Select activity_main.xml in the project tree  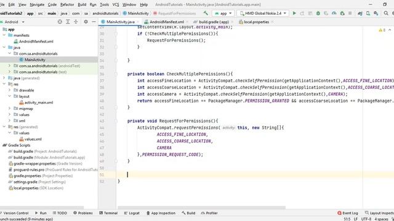click(38, 103)
